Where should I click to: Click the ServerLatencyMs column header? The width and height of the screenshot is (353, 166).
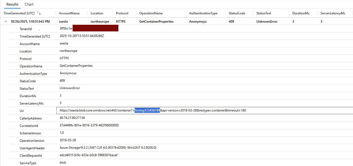tap(333, 13)
